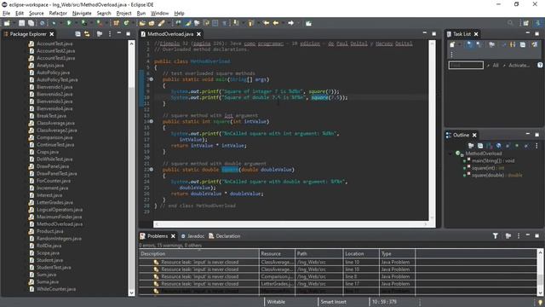Image resolution: width=545 pixels, height=307 pixels.
Task: Maximize the editor area
Action: 433,34
